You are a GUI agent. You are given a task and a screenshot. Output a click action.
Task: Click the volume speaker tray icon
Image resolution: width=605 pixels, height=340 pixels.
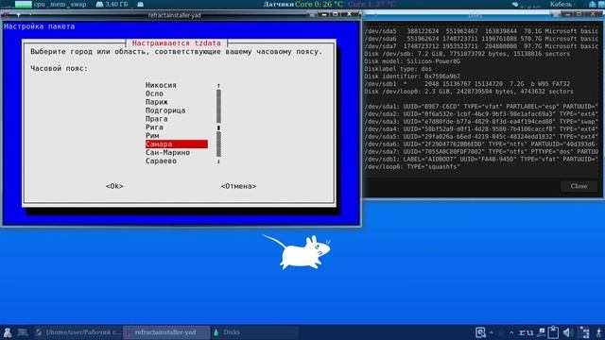(x=568, y=332)
